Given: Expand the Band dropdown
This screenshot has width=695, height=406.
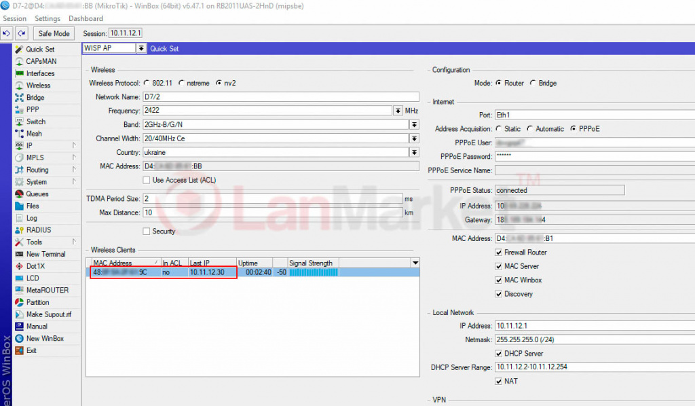Looking at the screenshot, I should tap(414, 125).
